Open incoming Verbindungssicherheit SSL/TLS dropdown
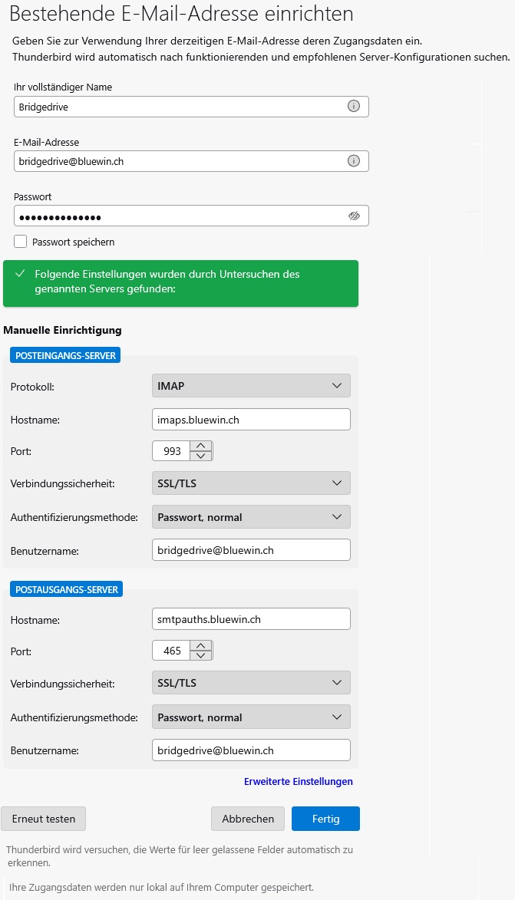515x900 pixels. tap(251, 483)
